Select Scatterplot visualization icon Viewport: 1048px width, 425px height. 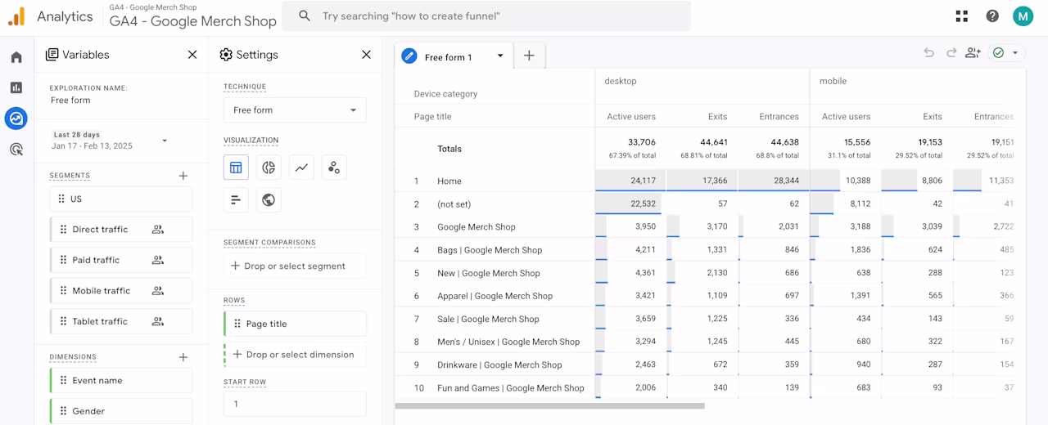334,168
